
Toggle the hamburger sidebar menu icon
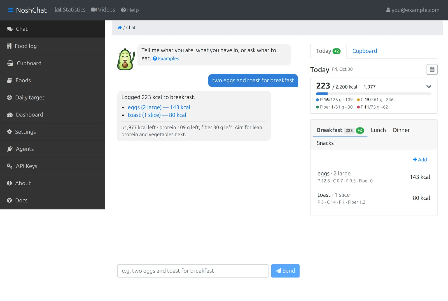pos(11,10)
